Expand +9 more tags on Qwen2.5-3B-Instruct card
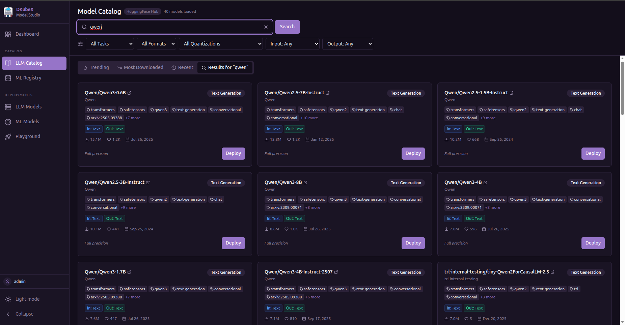 [x=128, y=207]
